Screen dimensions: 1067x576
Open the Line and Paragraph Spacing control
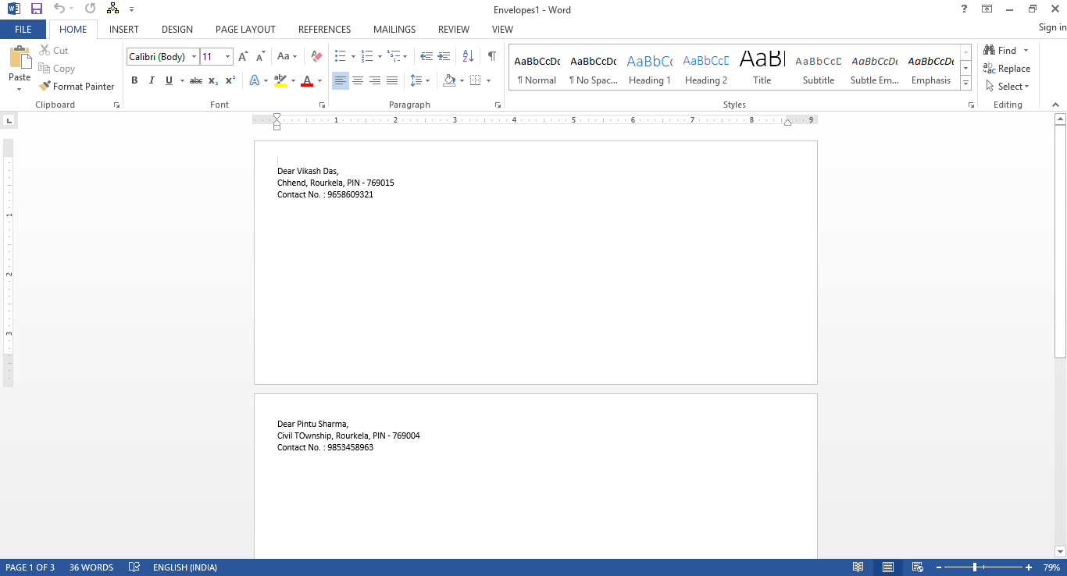[416, 80]
